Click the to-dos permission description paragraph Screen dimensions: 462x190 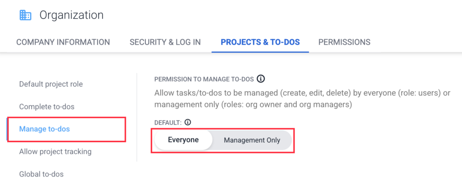[302, 99]
